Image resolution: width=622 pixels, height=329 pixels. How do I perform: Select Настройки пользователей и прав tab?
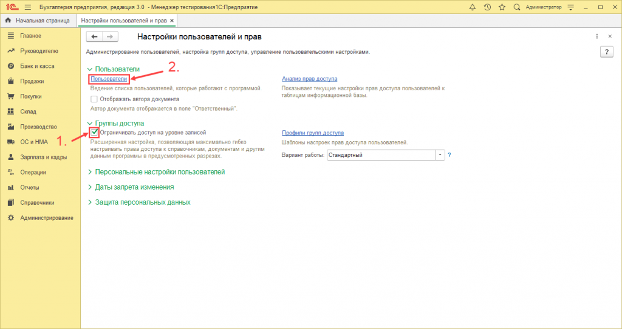tap(124, 20)
